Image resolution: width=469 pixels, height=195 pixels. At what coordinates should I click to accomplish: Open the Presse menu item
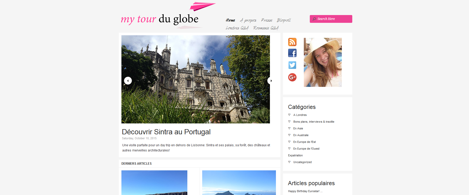point(267,20)
